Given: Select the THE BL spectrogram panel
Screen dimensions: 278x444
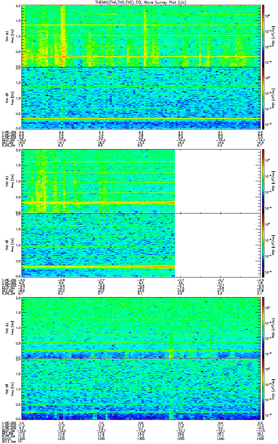Looking at the screenshot, I should pyautogui.click(x=141, y=328).
